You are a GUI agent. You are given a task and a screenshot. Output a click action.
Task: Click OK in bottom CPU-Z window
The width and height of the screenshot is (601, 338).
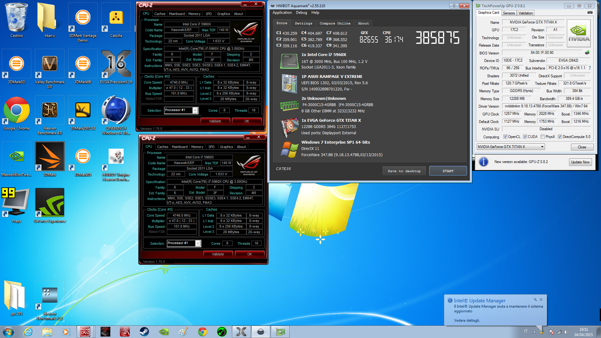click(249, 254)
